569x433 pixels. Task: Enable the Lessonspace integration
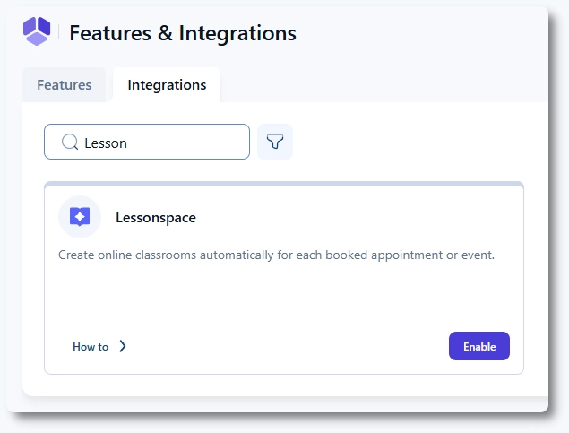click(x=478, y=346)
